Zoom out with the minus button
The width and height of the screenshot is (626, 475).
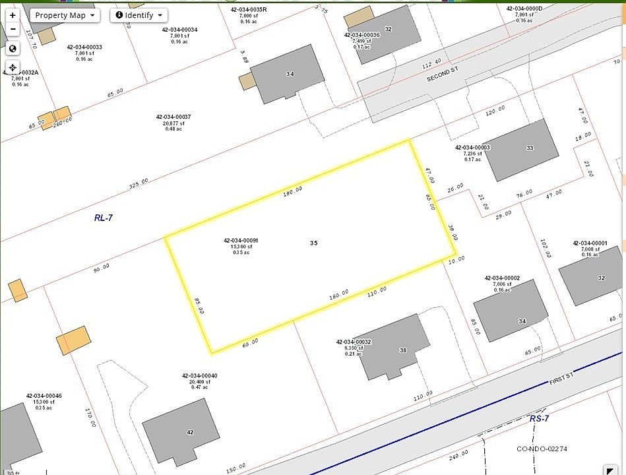click(13, 29)
